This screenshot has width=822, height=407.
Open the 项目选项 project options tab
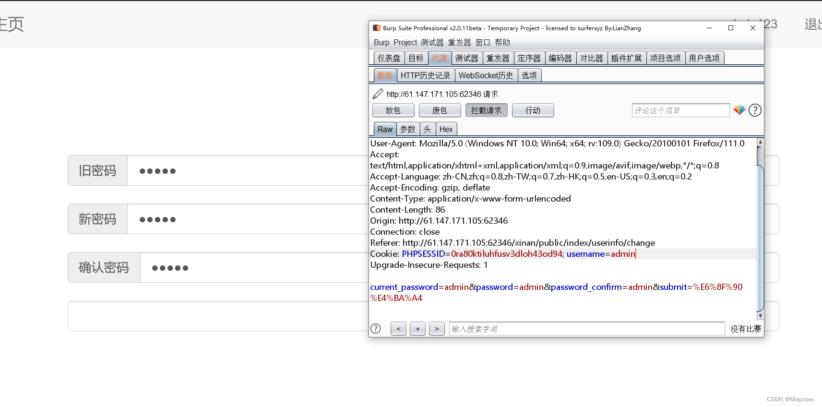coord(666,58)
